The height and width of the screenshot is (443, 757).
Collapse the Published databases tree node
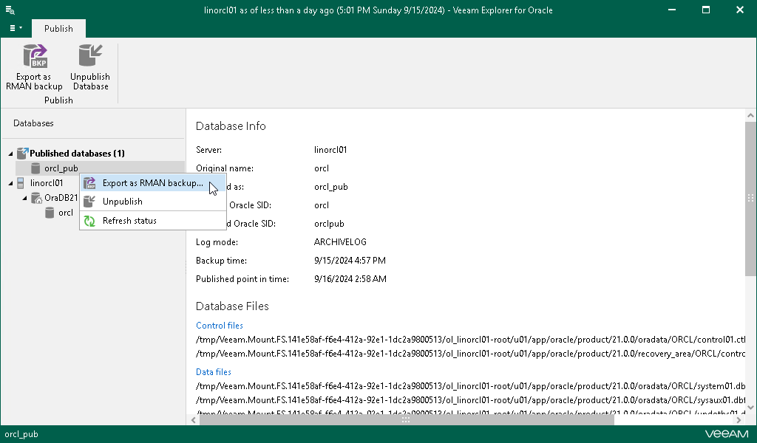coord(10,154)
